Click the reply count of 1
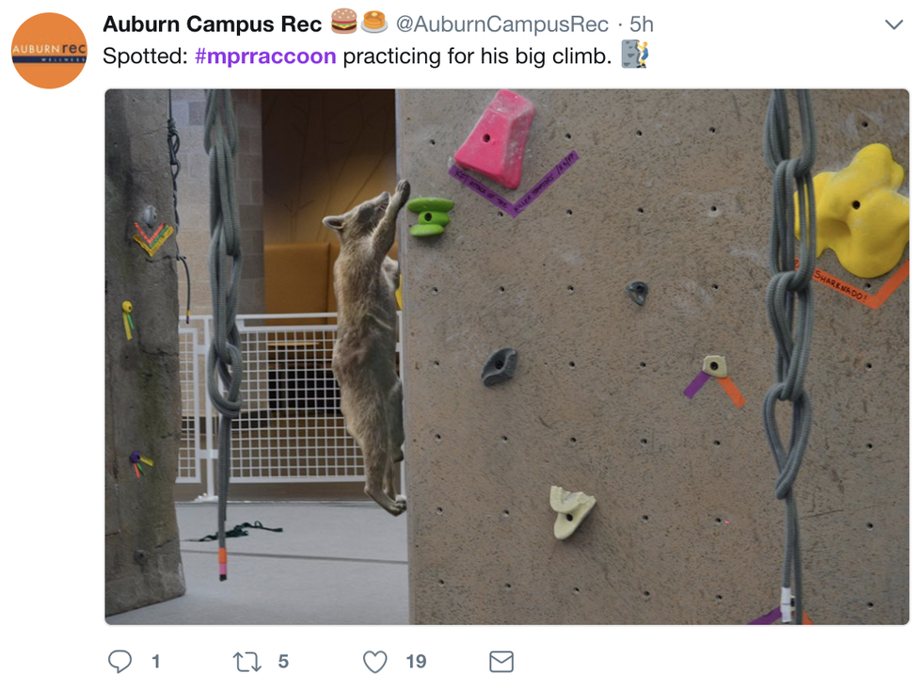922x674 pixels. click(156, 662)
